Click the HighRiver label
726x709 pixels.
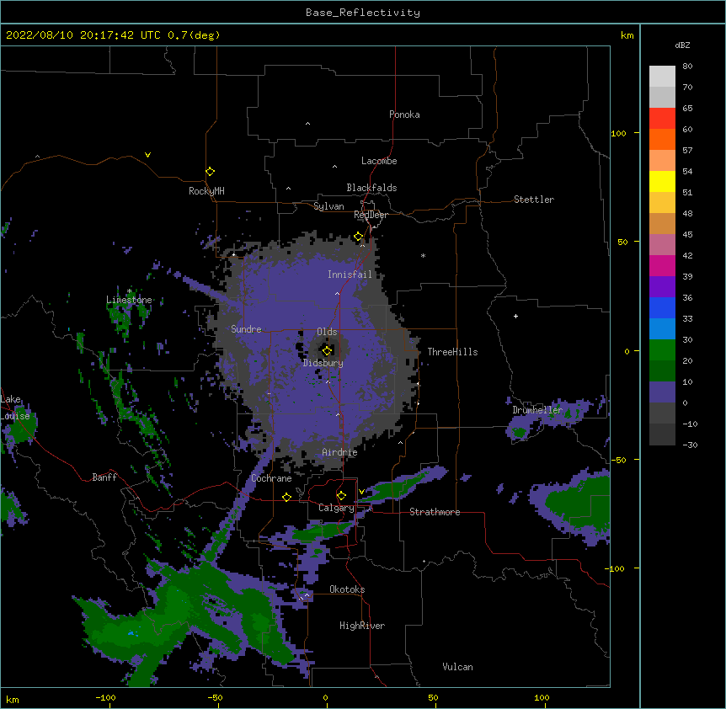click(362, 626)
